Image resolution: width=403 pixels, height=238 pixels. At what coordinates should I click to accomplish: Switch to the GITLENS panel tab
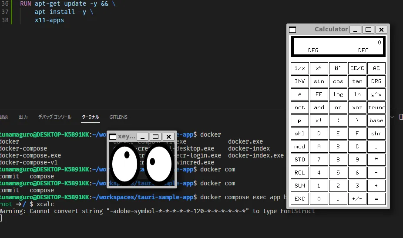[x=118, y=117]
